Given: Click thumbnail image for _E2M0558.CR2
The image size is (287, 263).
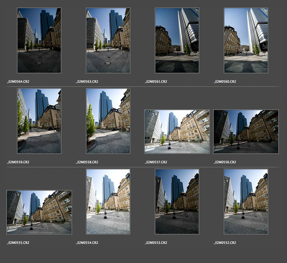Looking at the screenshot, I should pyautogui.click(x=108, y=121).
